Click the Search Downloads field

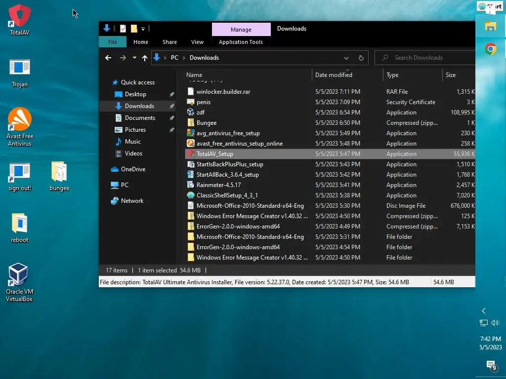point(424,58)
